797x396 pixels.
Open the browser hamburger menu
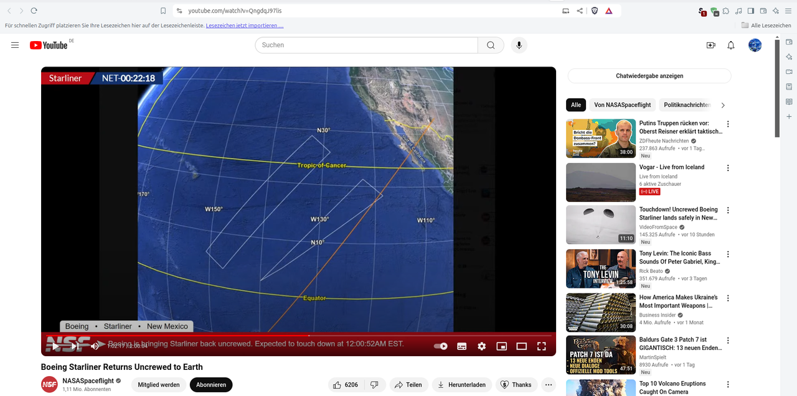click(x=788, y=11)
